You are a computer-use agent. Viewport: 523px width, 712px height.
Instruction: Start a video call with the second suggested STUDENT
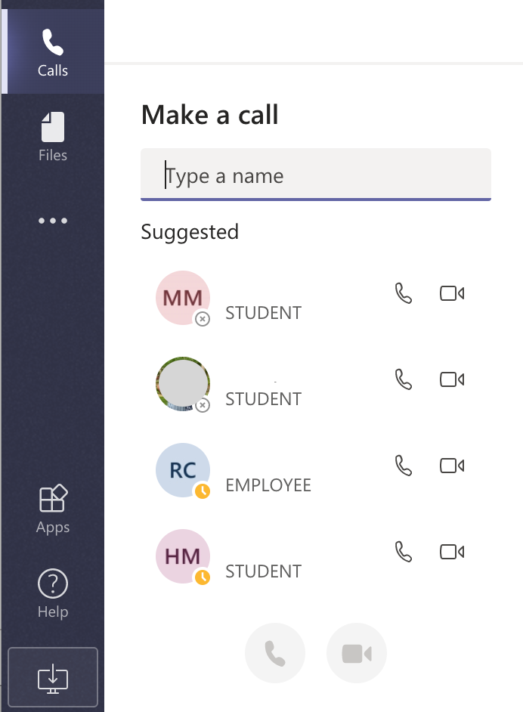tap(451, 379)
